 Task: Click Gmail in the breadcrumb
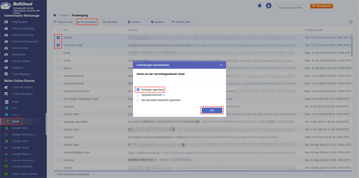pyautogui.click(x=64, y=15)
